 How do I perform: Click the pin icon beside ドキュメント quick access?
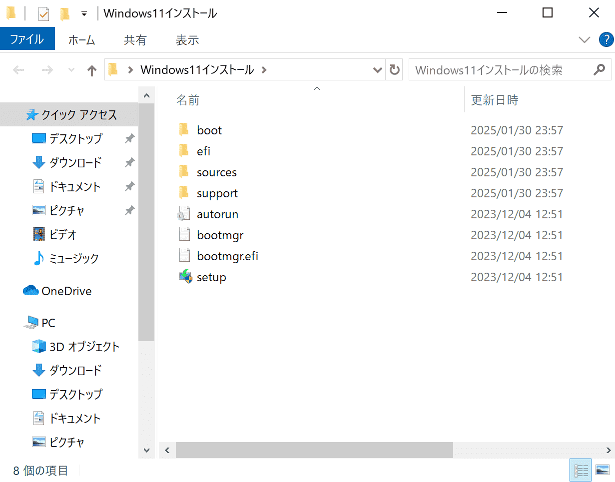pyautogui.click(x=129, y=186)
